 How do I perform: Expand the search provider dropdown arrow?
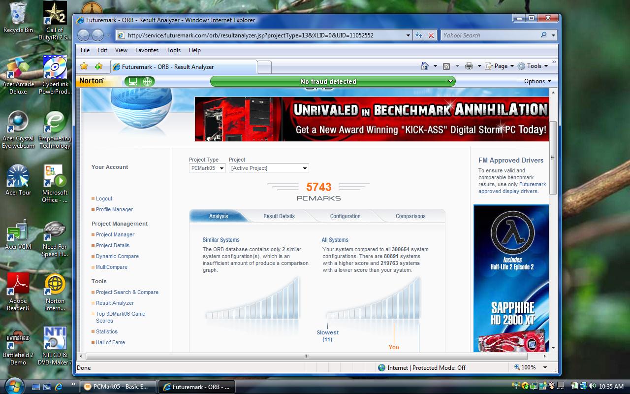[553, 35]
